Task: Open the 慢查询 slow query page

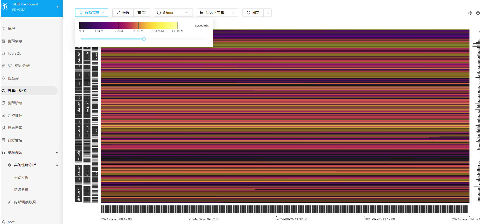Action: 13,78
